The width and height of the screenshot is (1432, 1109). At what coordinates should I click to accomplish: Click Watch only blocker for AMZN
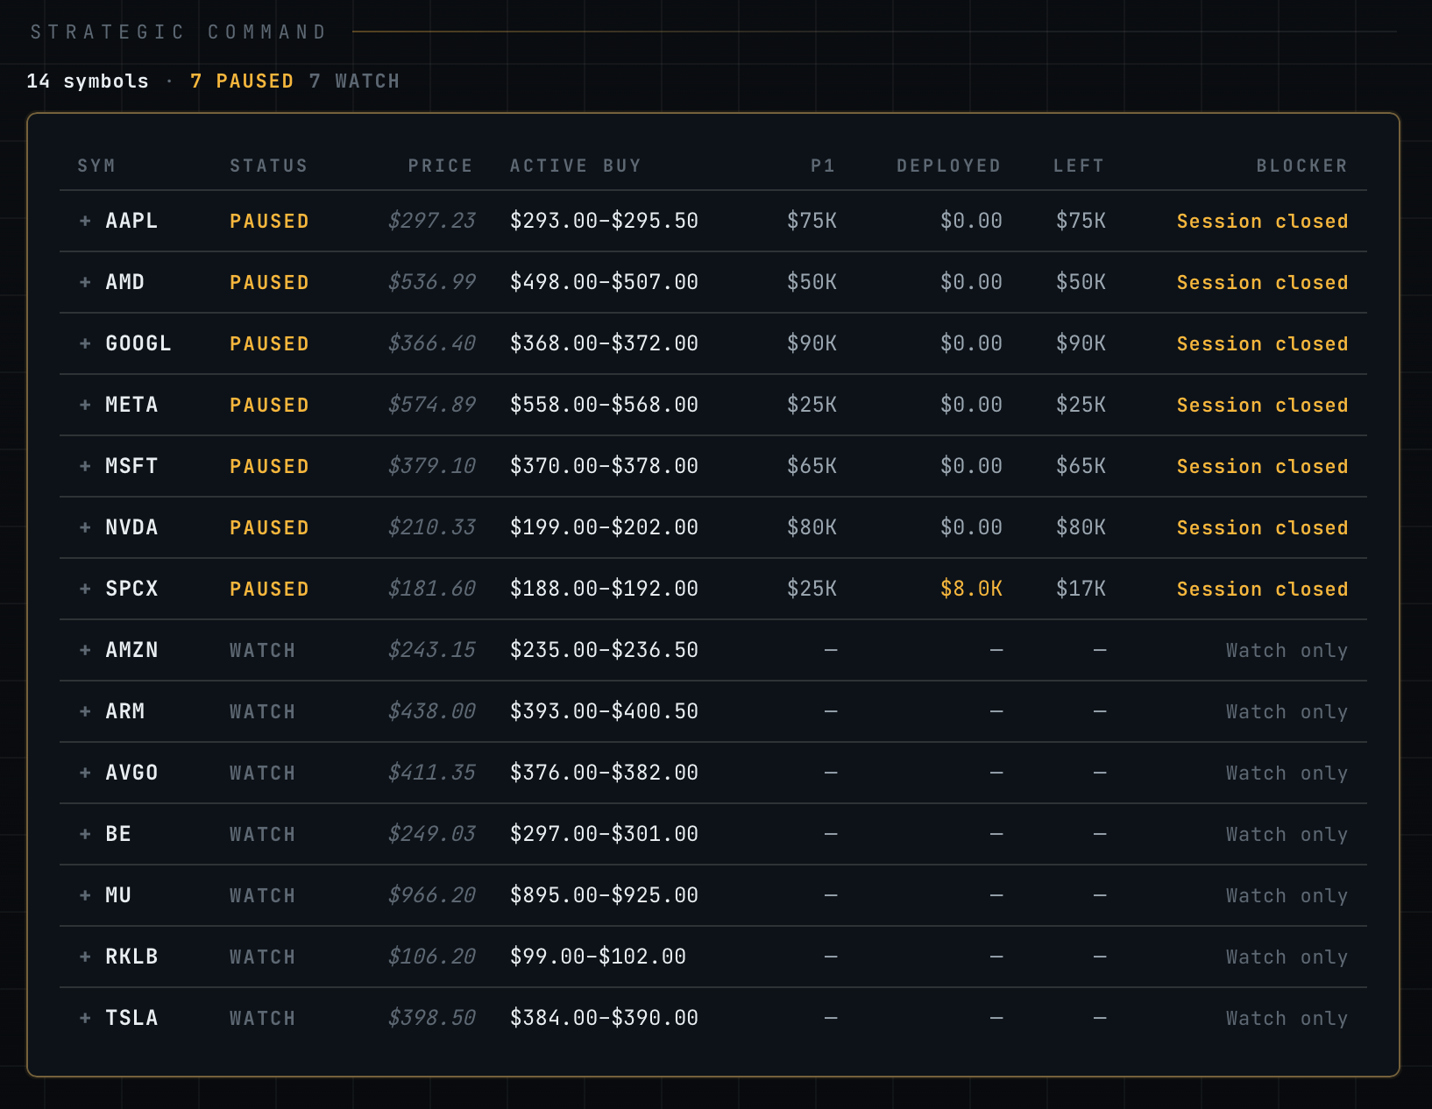[x=1287, y=650]
